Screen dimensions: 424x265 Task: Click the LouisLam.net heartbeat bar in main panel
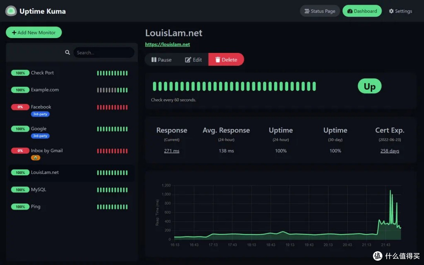click(234, 87)
